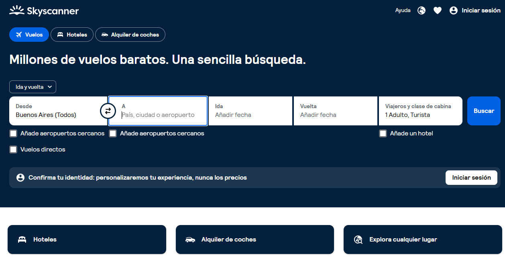The image size is (505, 260).
Task: Switch to the Hoteles tab
Action: point(72,35)
